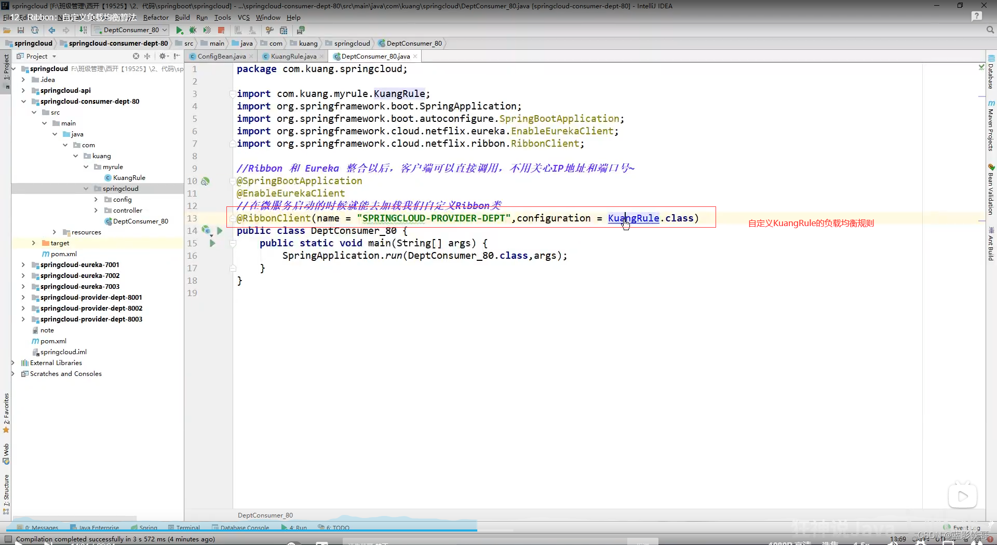Toggle tool window quick access in status bar

tap(7, 539)
